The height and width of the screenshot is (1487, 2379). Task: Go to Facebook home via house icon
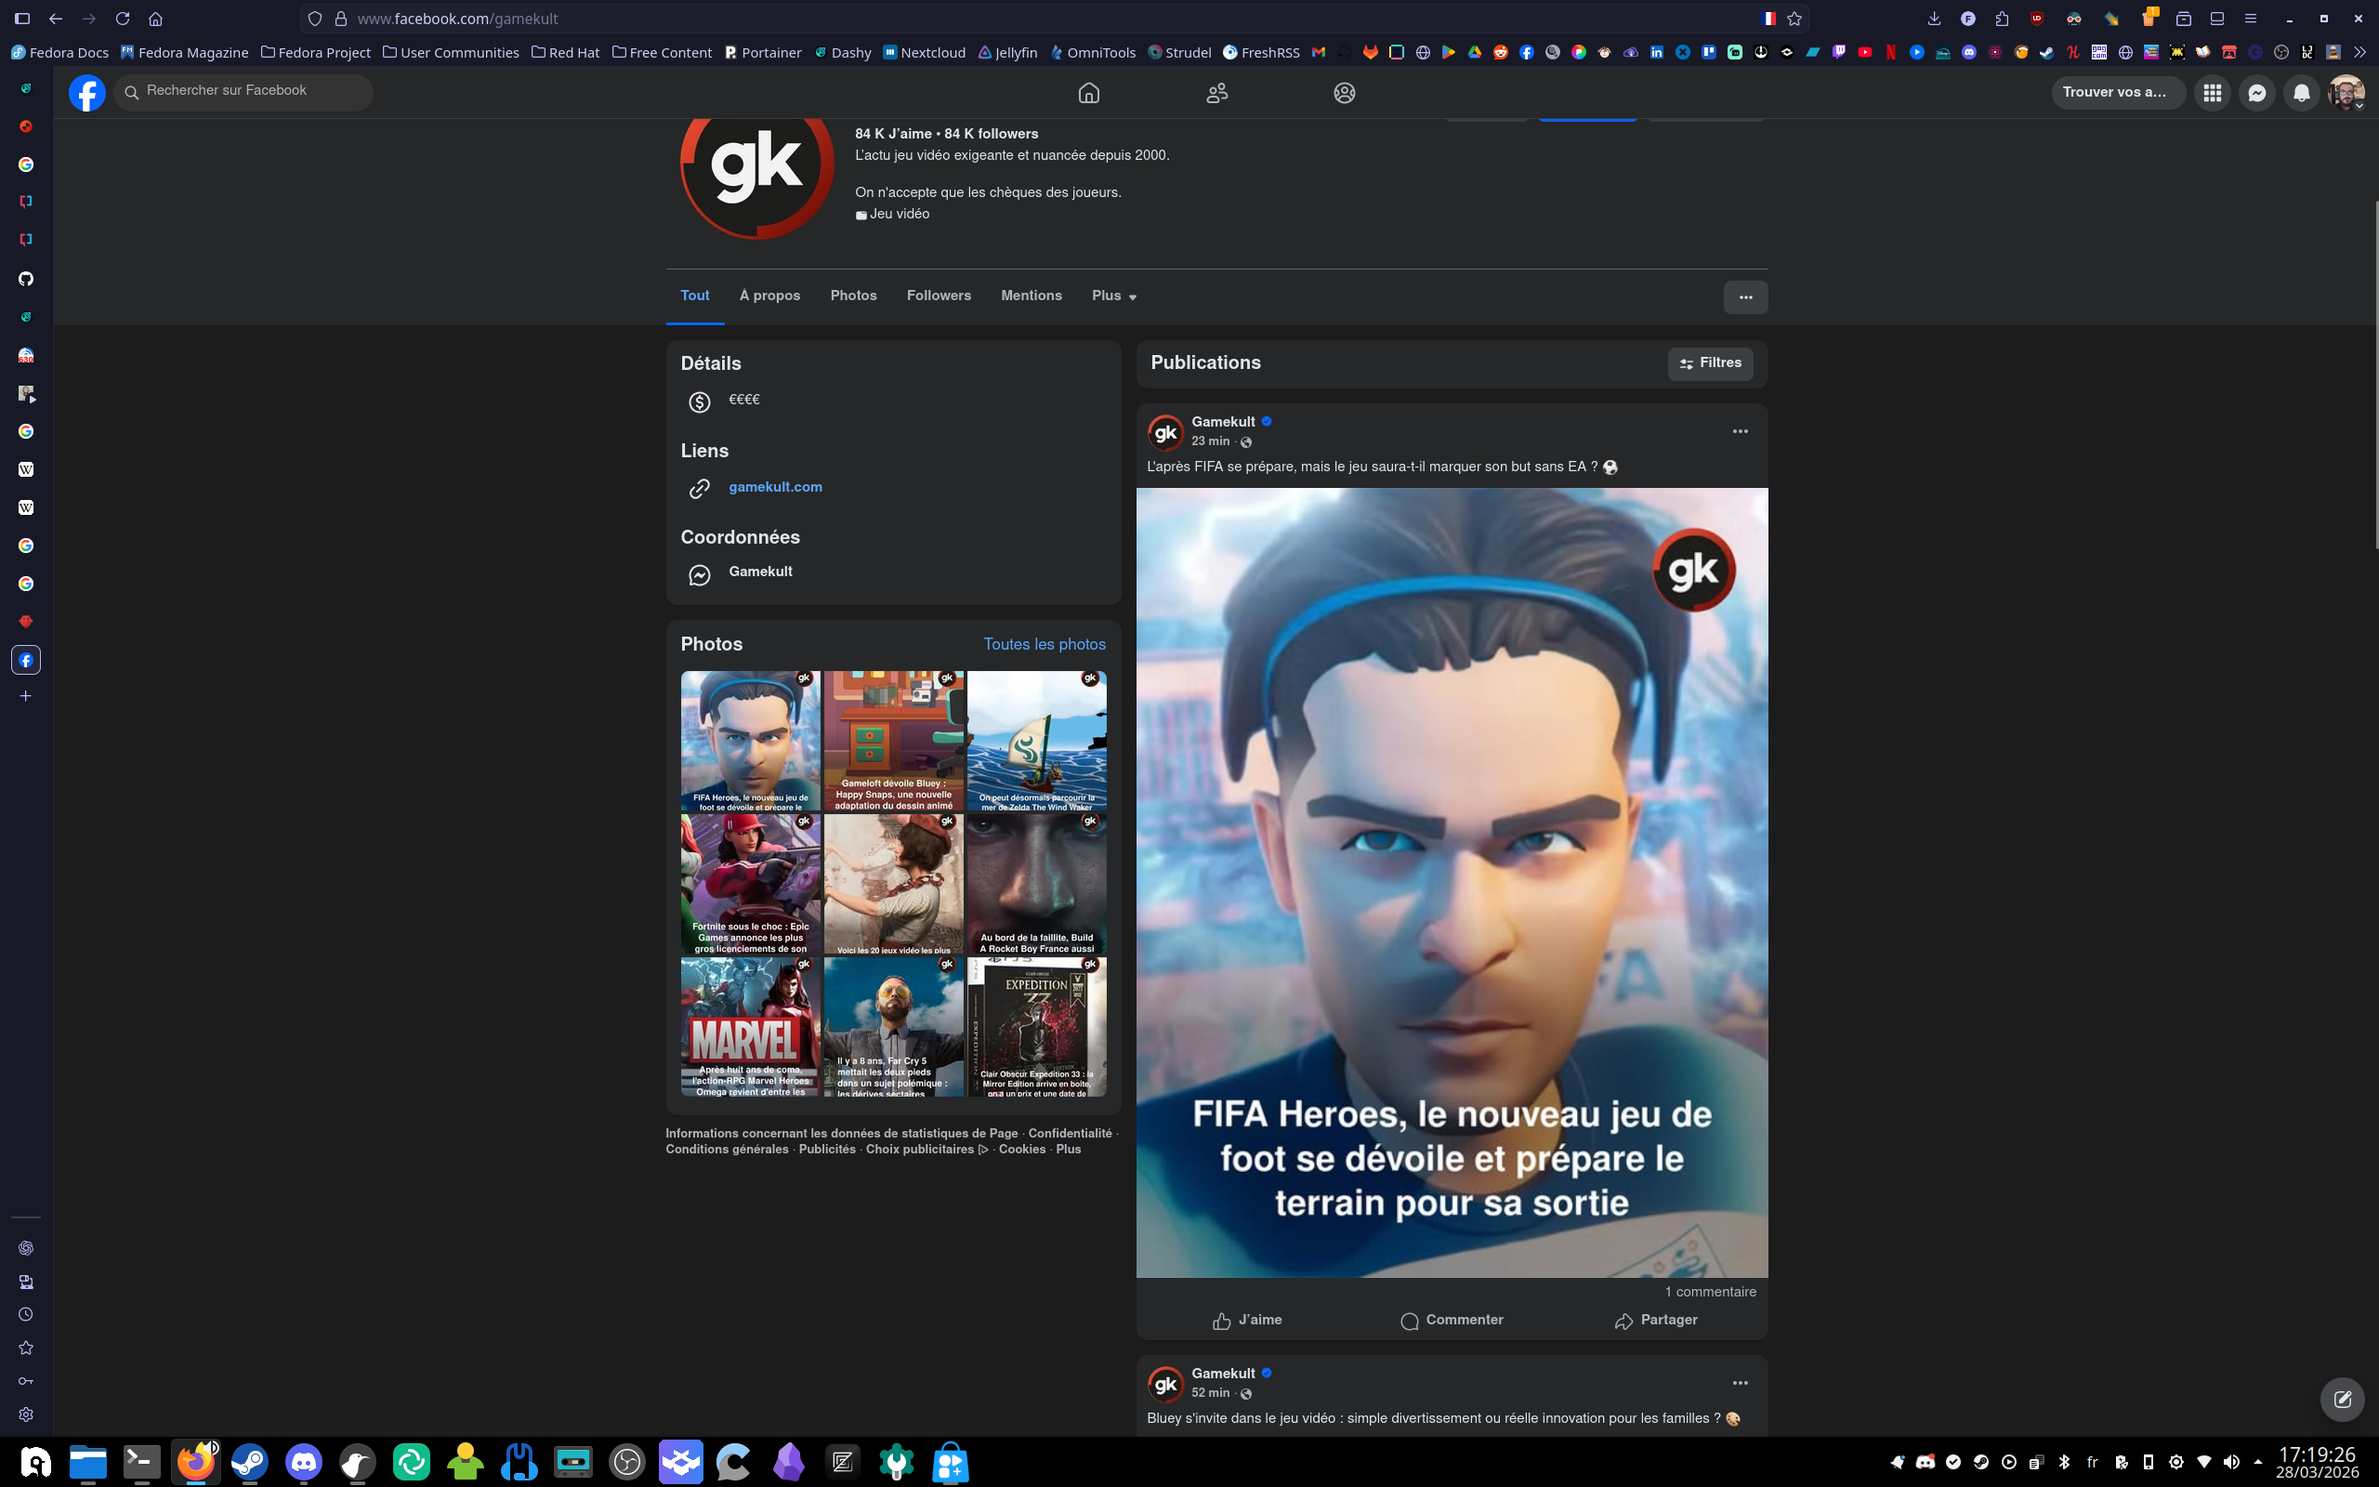coord(1088,92)
